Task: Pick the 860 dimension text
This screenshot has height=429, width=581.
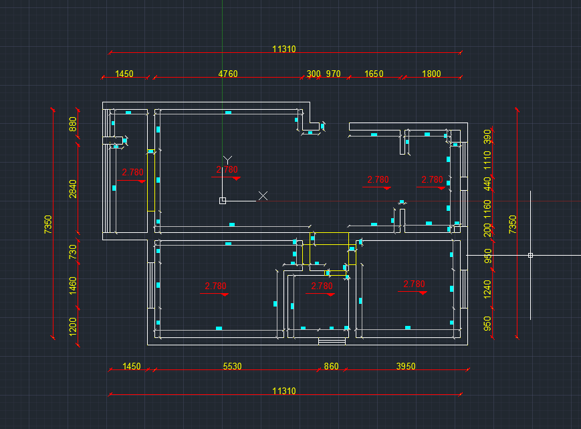Action: coord(331,366)
